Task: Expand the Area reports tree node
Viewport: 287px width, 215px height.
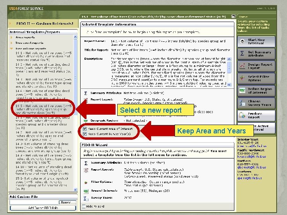Action: click(11, 37)
